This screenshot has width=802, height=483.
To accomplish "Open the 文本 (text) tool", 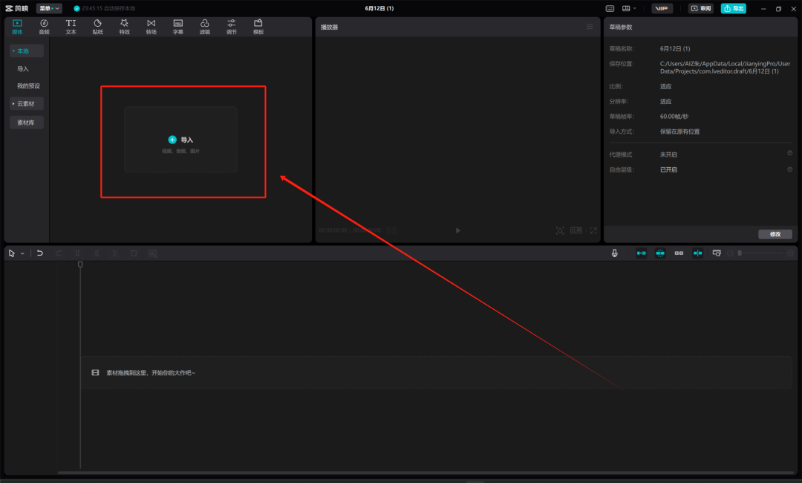I will 71,27.
